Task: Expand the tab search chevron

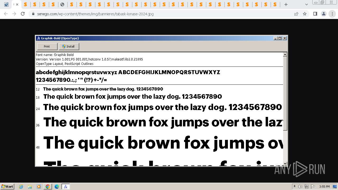Action: pyautogui.click(x=306, y=4)
